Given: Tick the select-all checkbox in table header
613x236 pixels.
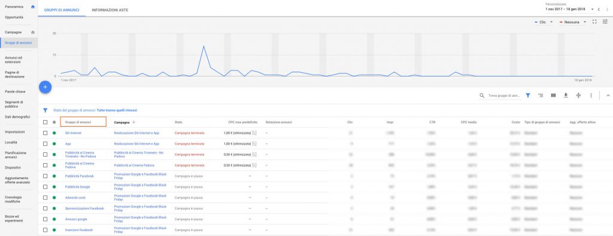Looking at the screenshot, I should click(x=45, y=122).
